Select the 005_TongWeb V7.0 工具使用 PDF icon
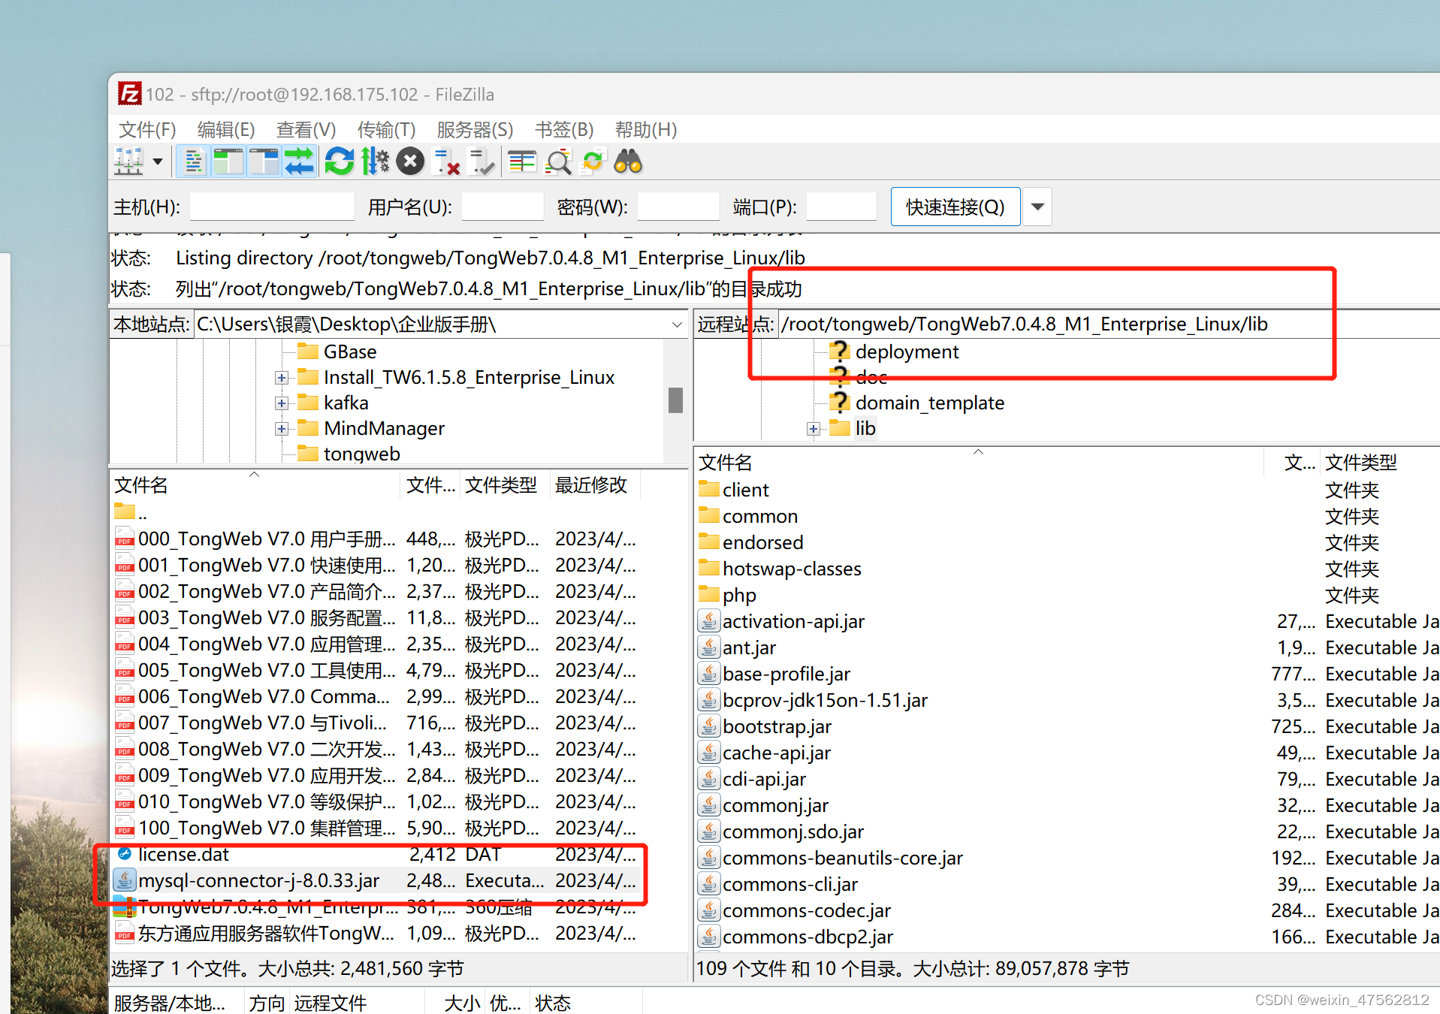The height and width of the screenshot is (1014, 1440). pyautogui.click(x=125, y=670)
